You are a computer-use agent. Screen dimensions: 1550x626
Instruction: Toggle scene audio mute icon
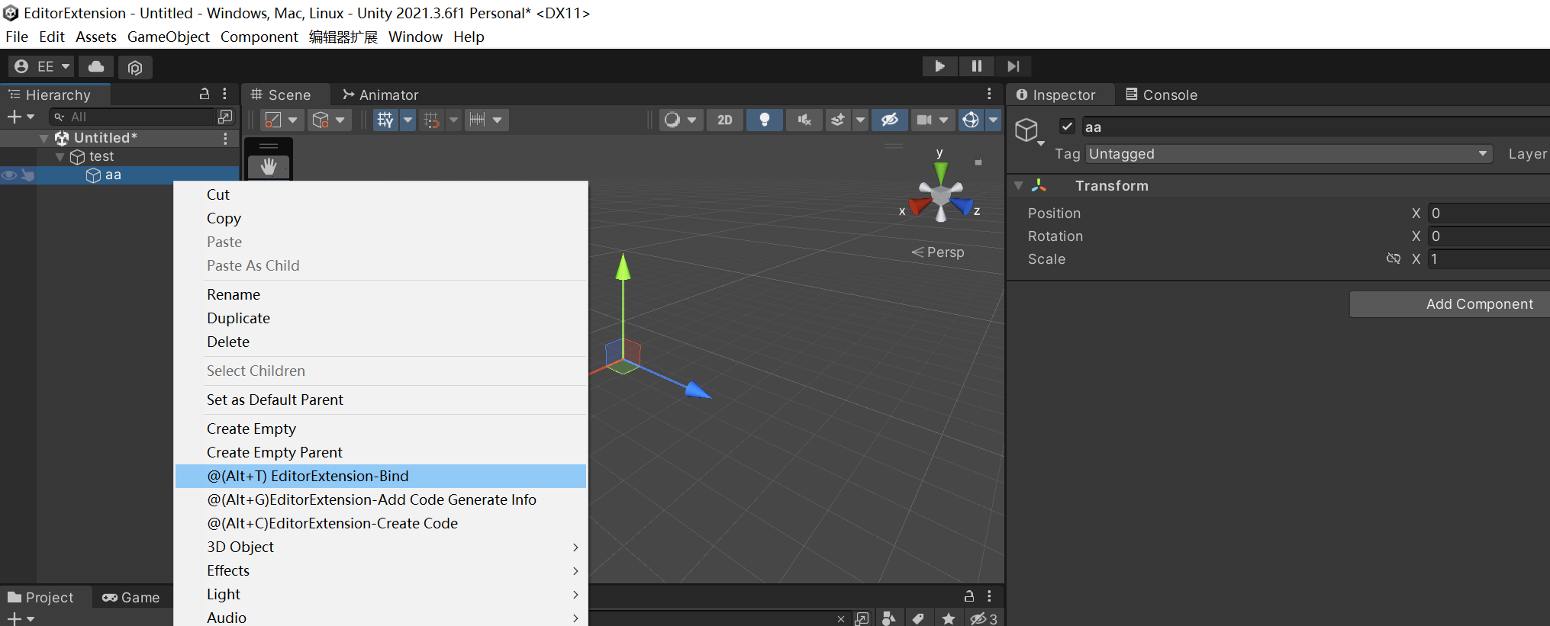pyautogui.click(x=804, y=120)
